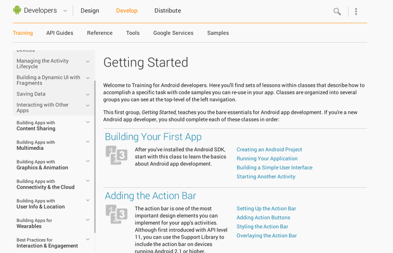The image size is (393, 253).
Task: Open Styling the Action Bar link
Action: pos(262,226)
